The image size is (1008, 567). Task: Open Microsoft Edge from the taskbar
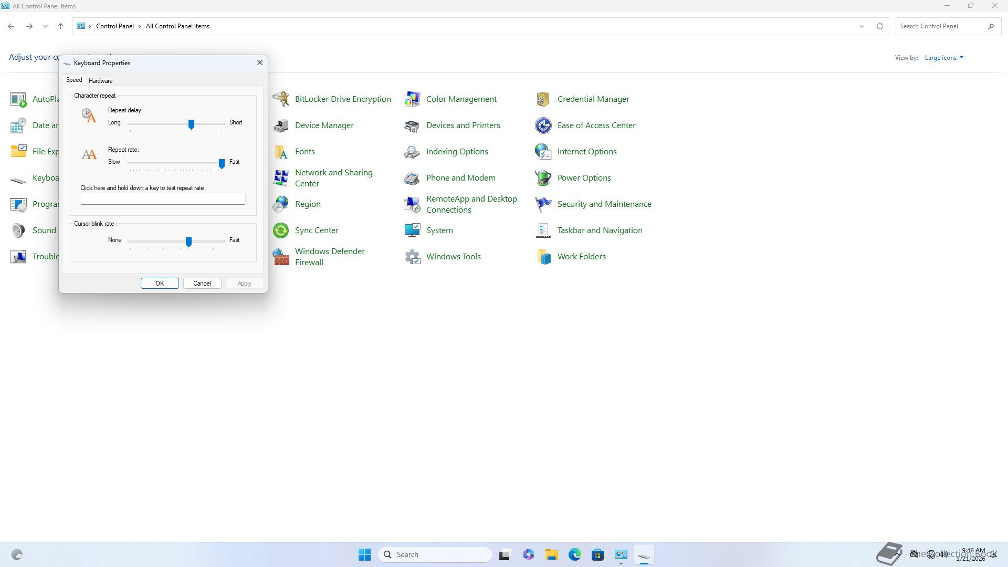pyautogui.click(x=574, y=554)
